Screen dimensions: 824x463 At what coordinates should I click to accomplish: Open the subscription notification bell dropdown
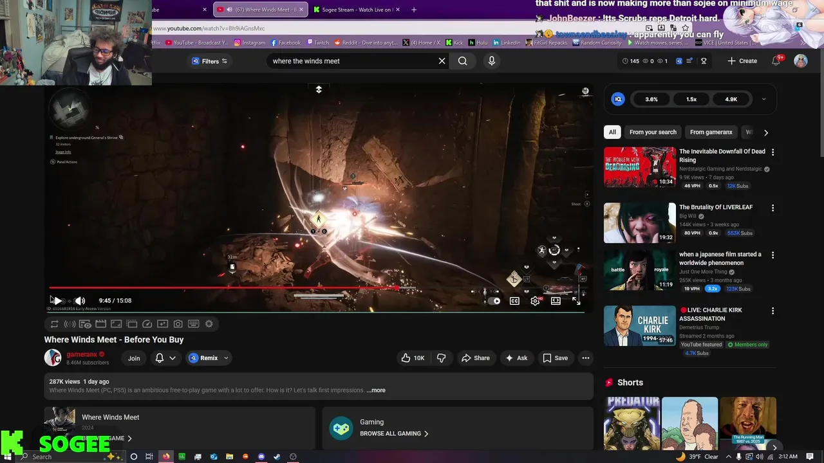pyautogui.click(x=165, y=358)
